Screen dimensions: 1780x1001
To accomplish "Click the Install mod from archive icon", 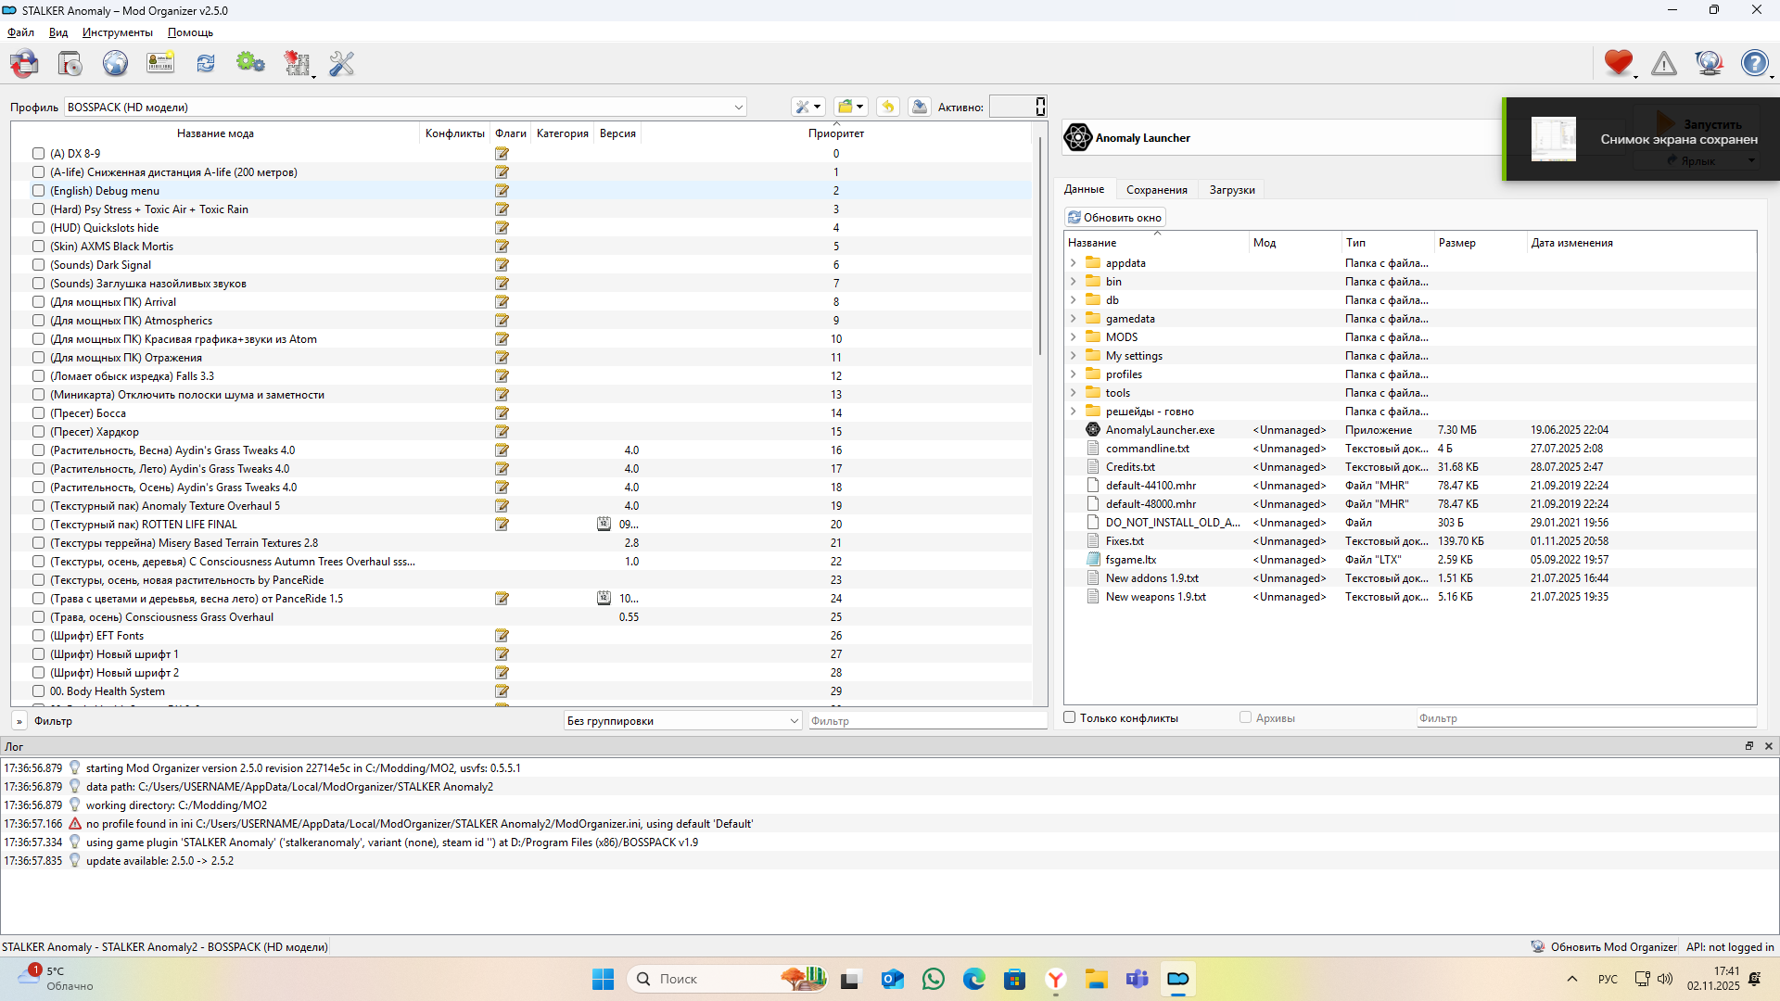I will [70, 63].
